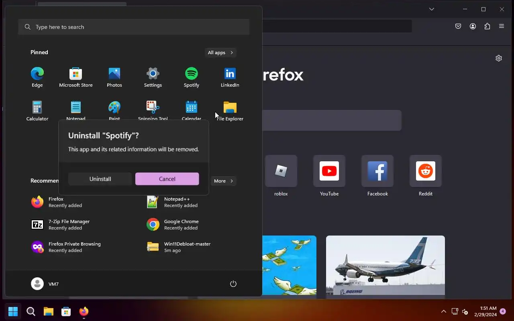Open the Start menu power options
This screenshot has width=514, height=321.
pyautogui.click(x=233, y=284)
